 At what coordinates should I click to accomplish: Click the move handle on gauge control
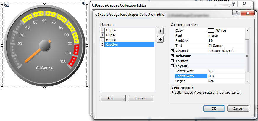[x=7, y=4]
